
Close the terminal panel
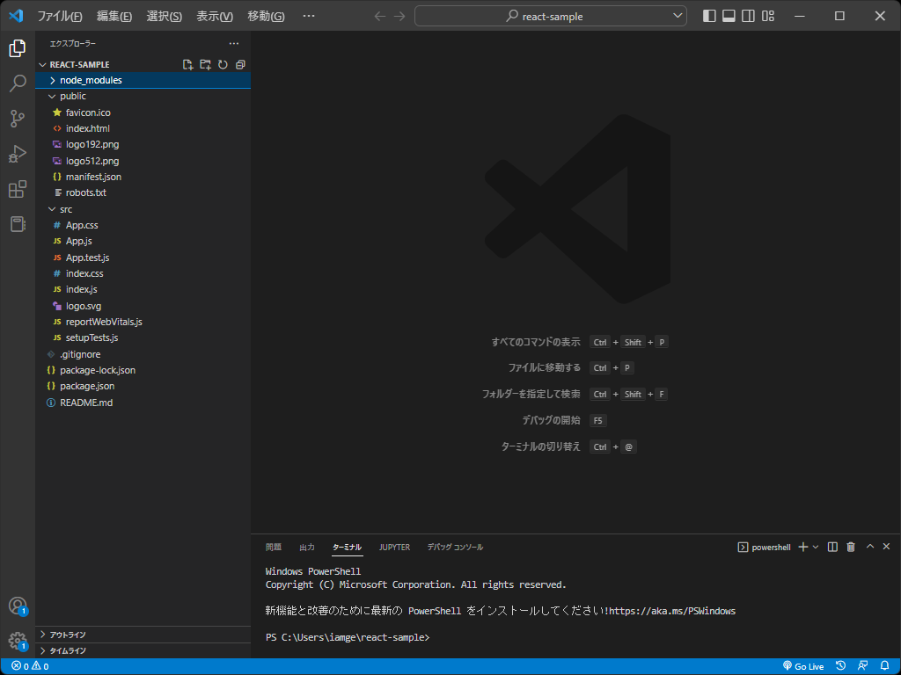(886, 547)
